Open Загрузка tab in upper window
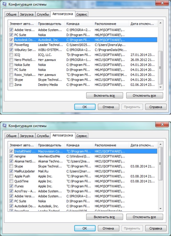This screenshot has height=236, width=171. tap(27, 14)
